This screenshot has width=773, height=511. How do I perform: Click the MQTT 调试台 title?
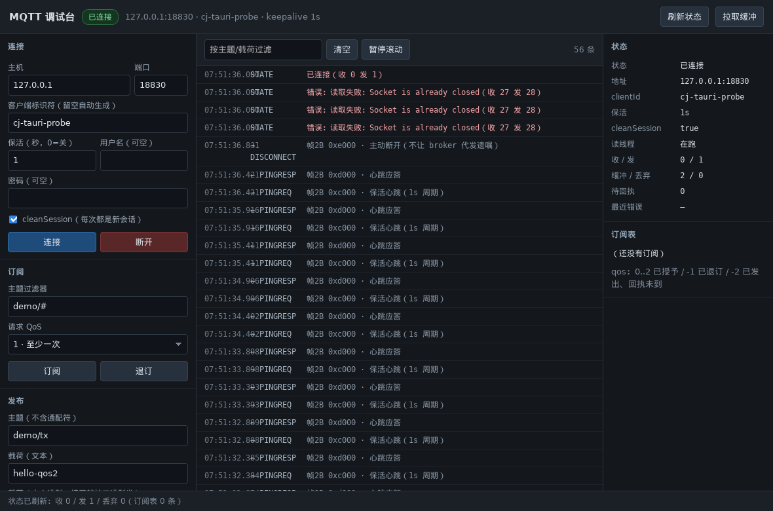[x=42, y=17]
